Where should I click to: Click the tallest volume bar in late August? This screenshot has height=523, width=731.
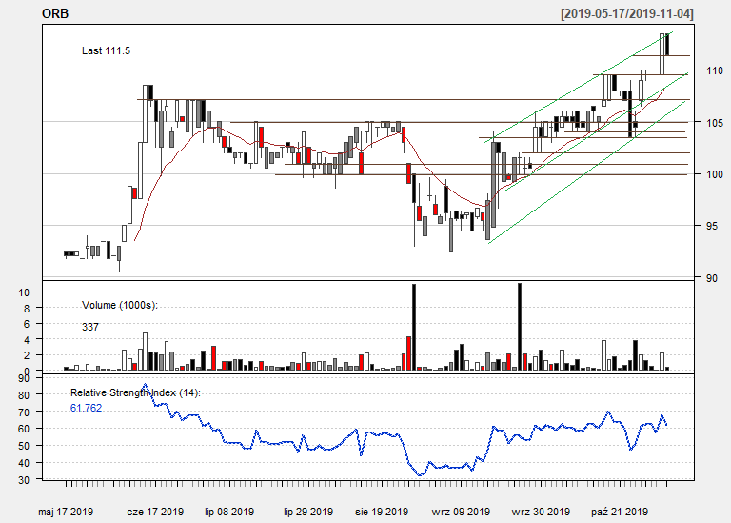[414, 327]
